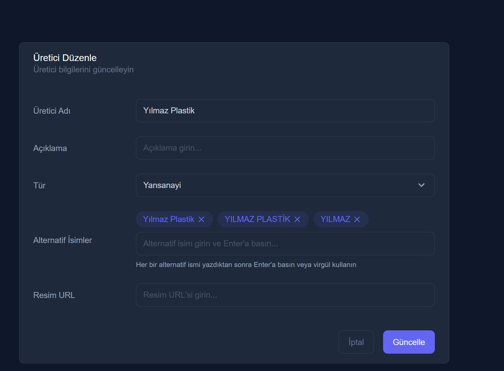504x371 pixels.
Task: Focus the Resim URL input field
Action: pos(285,295)
